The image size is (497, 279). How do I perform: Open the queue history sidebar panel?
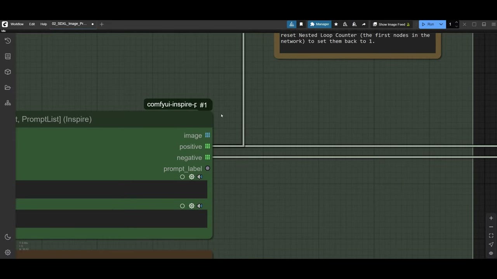[x=8, y=41]
